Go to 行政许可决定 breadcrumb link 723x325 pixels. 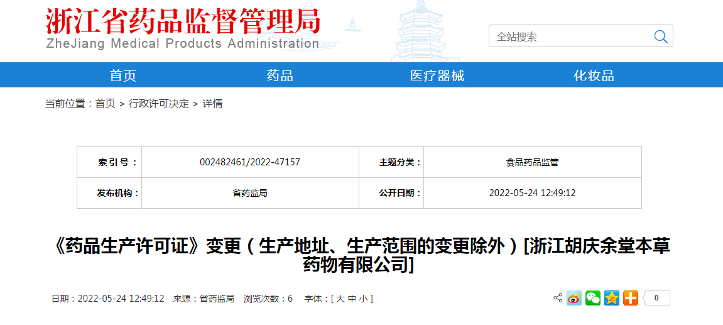(x=159, y=104)
